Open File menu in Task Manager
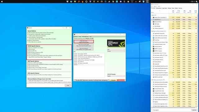The width and height of the screenshot is (199, 112). (x=152, y=6)
